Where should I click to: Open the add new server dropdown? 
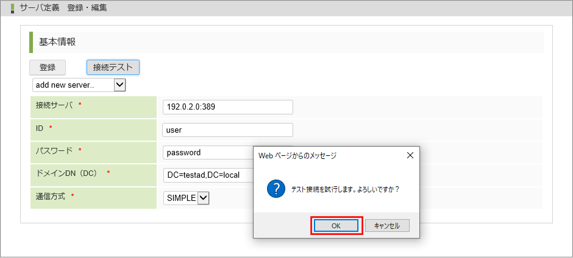[119, 85]
